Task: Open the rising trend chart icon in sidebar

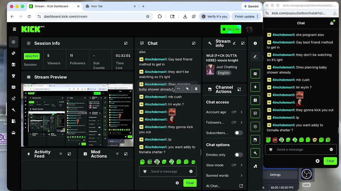Action: pos(14,98)
